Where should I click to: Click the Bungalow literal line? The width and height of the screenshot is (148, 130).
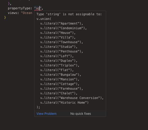click(x=61, y=75)
